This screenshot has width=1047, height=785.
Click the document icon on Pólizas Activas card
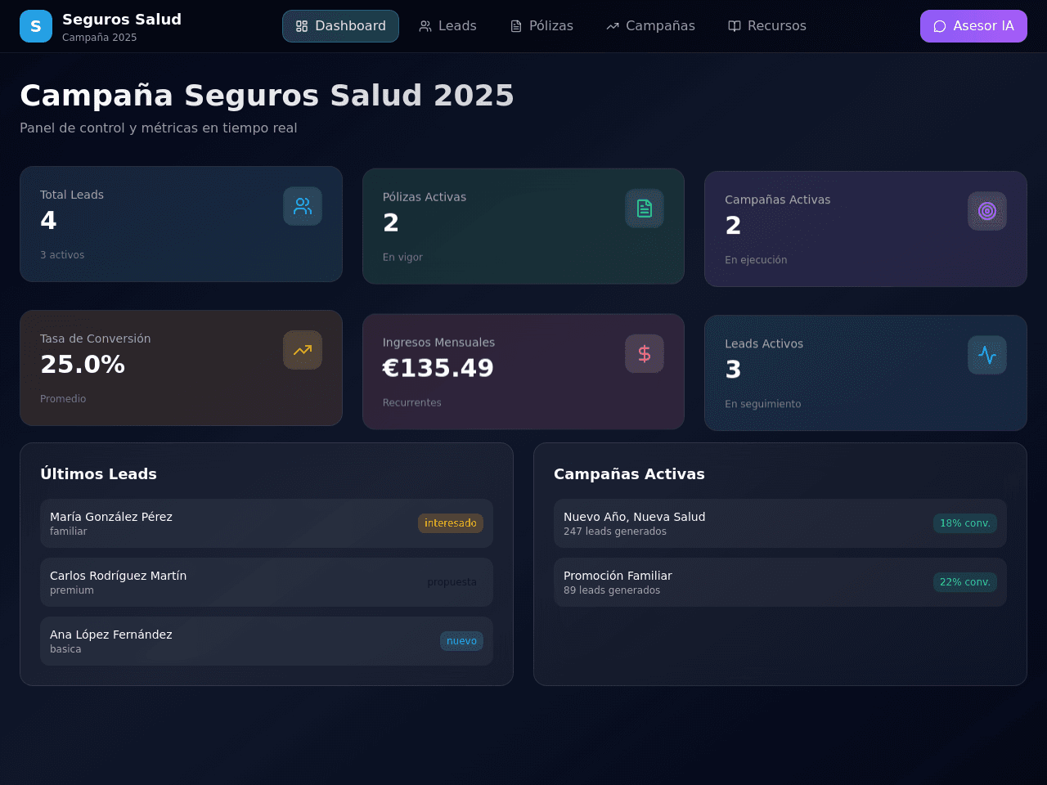point(645,209)
